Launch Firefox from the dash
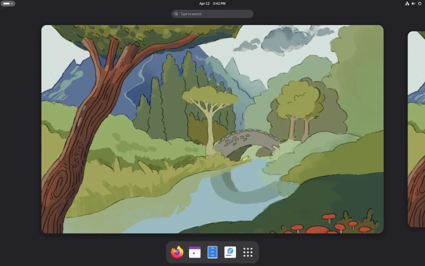 (177, 252)
